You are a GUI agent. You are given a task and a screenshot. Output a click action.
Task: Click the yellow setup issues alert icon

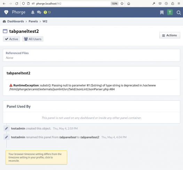click(x=45, y=12)
